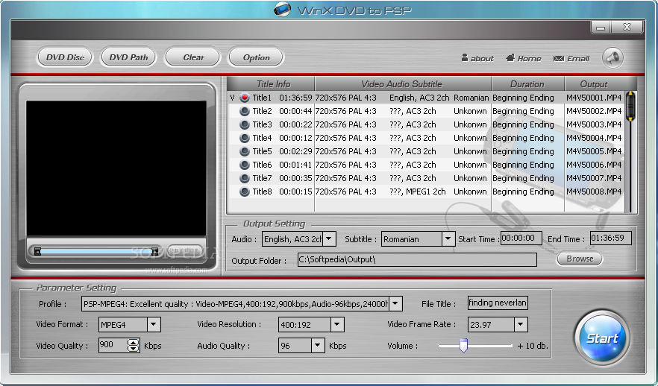Select the Title5 radio button
The image size is (658, 386).
point(245,151)
